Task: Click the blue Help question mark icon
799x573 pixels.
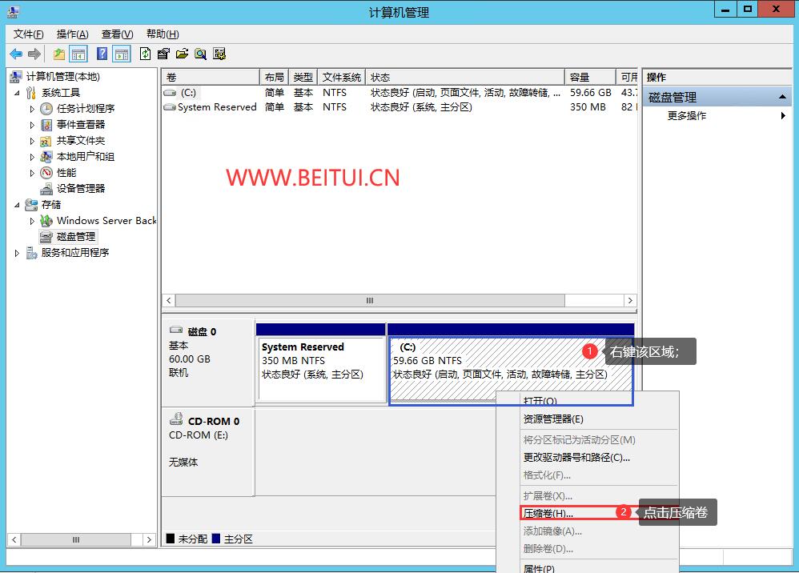Action: [x=102, y=54]
